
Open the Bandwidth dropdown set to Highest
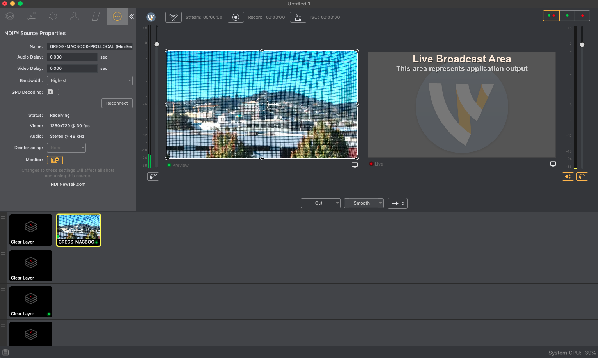pos(89,80)
